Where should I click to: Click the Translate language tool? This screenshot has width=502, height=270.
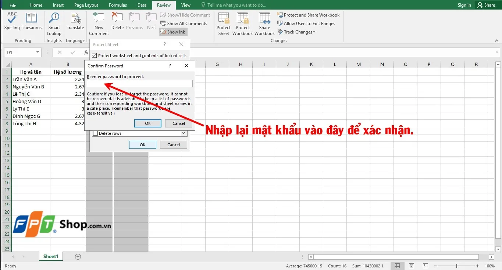75,21
